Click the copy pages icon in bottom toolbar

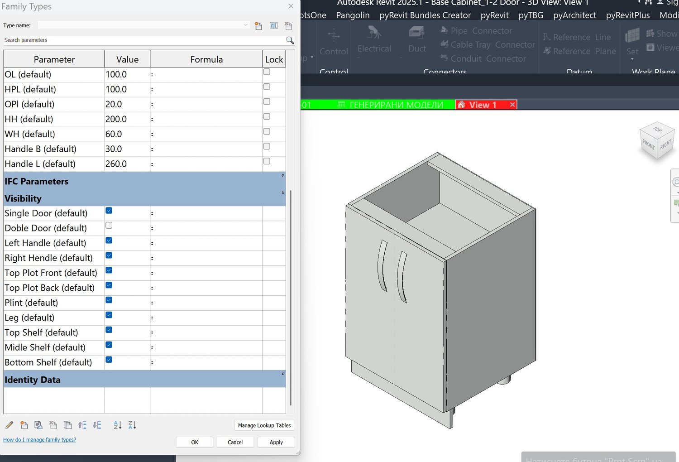pyautogui.click(x=67, y=425)
